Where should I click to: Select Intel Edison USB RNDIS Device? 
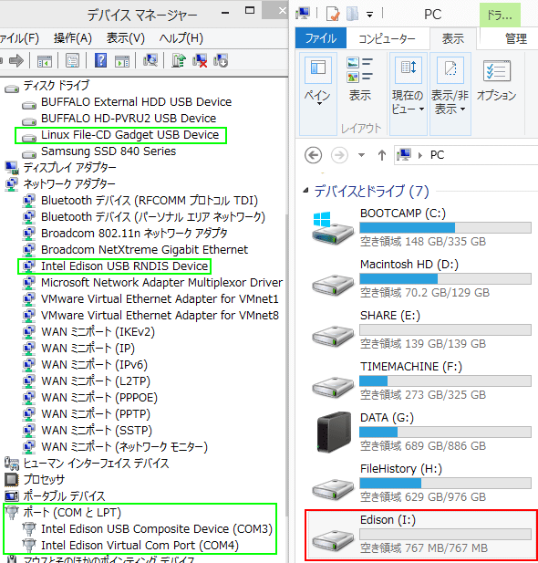(125, 266)
